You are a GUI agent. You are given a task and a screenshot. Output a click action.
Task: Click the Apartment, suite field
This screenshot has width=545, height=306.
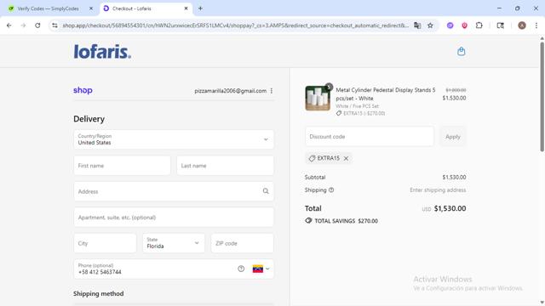(x=174, y=218)
